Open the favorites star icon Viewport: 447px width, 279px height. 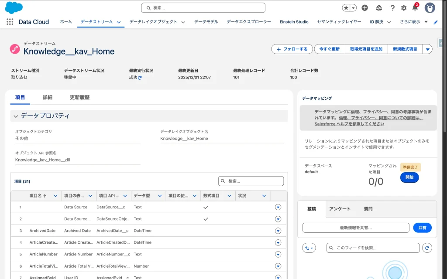[346, 8]
